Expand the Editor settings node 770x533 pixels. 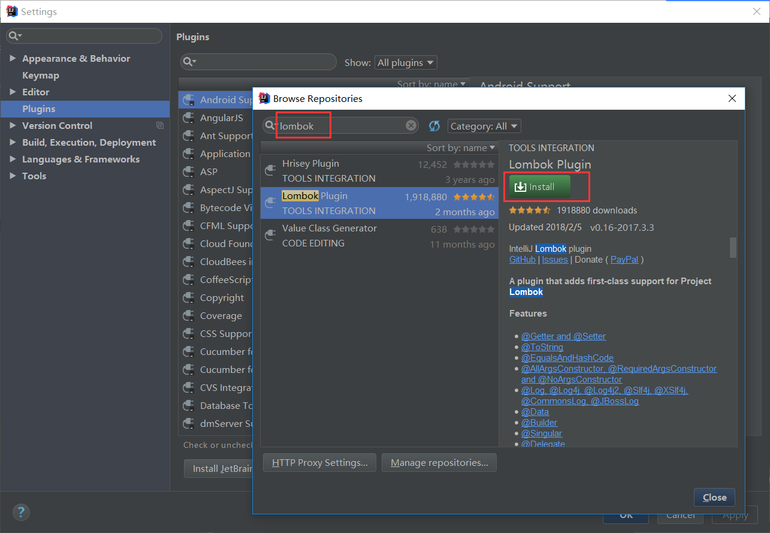13,92
